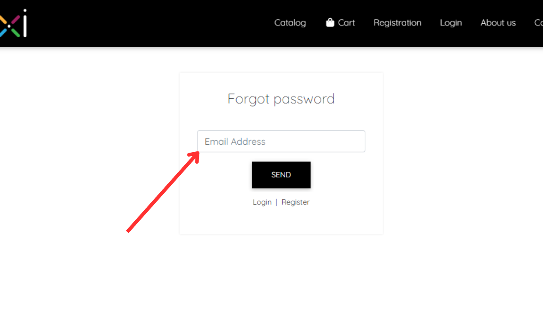Follow the Login link below SEND
The image size is (543, 327).
[x=262, y=202]
